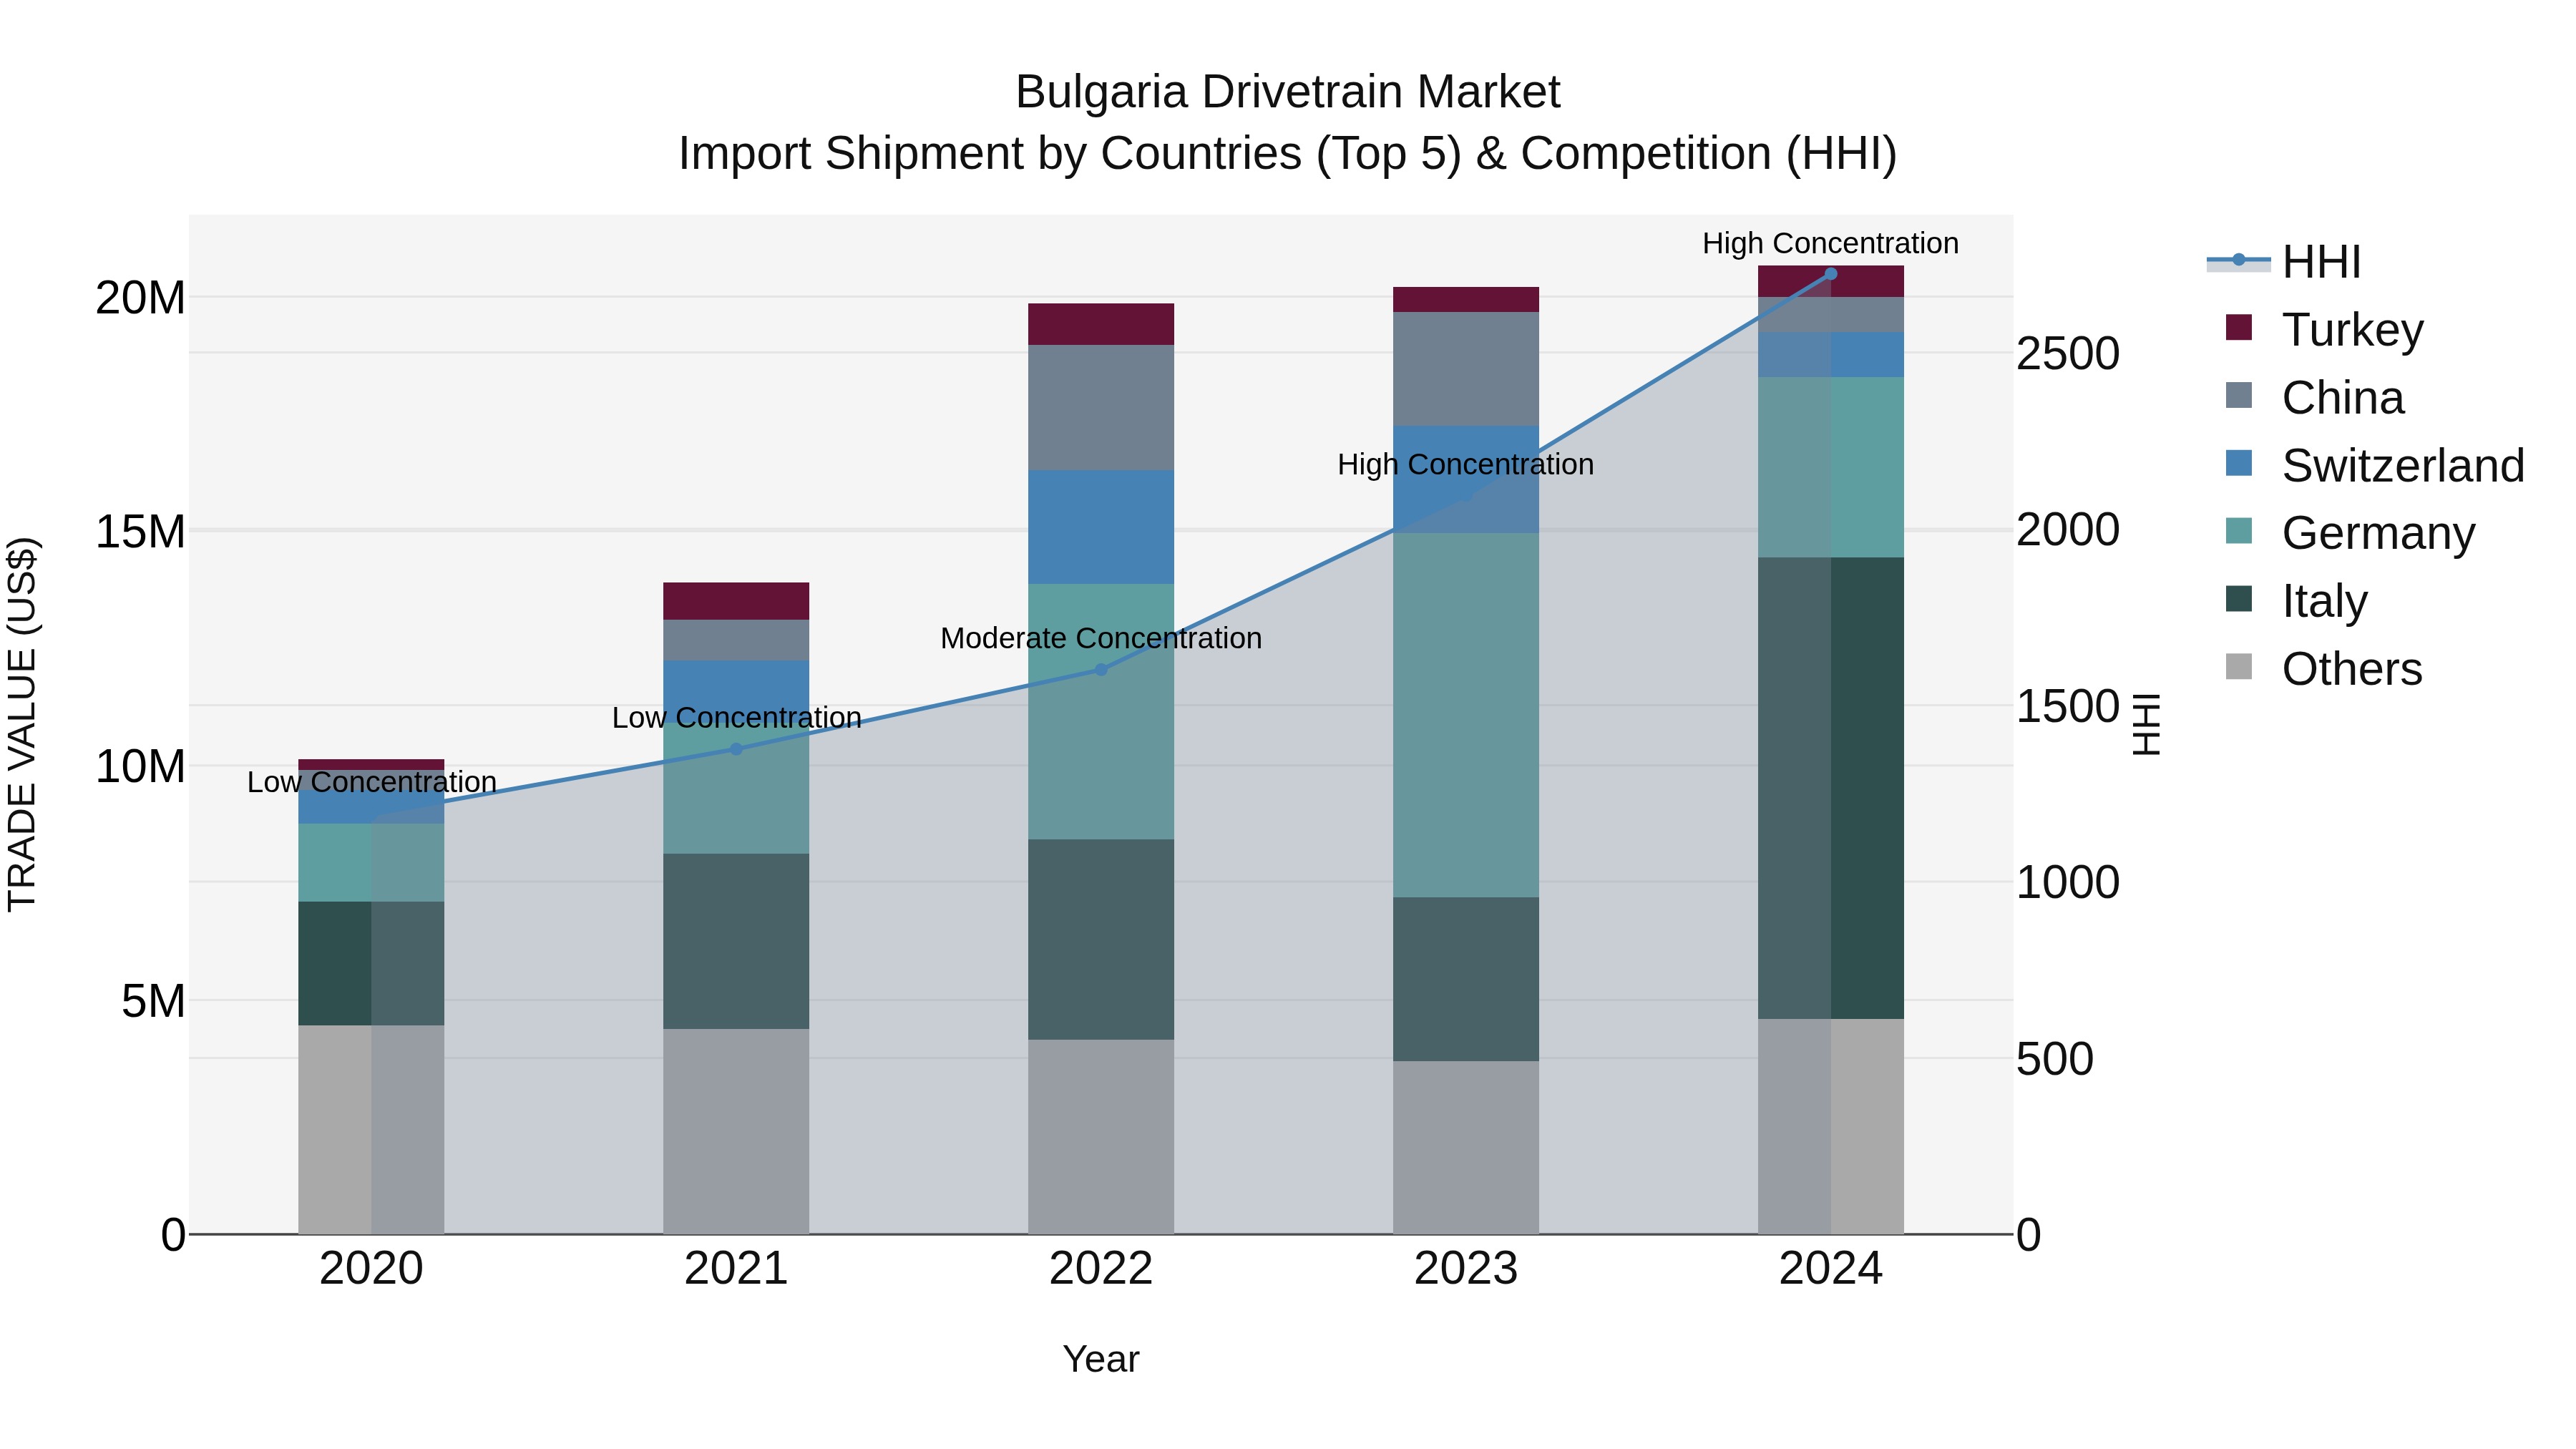Click the 2020 x-axis label
This screenshot has width=2576, height=1449.
click(371, 1269)
